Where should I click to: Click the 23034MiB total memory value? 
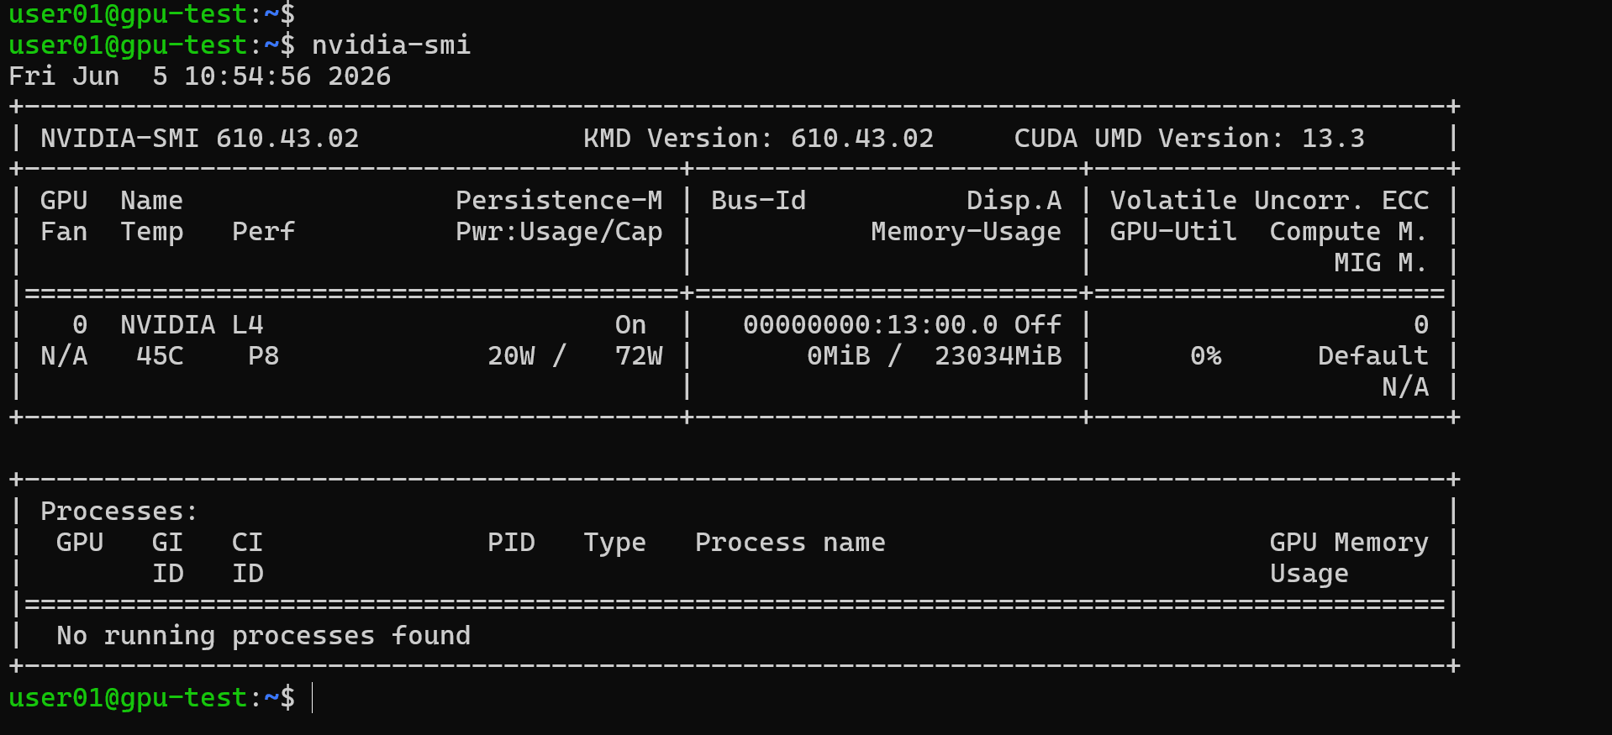point(998,356)
